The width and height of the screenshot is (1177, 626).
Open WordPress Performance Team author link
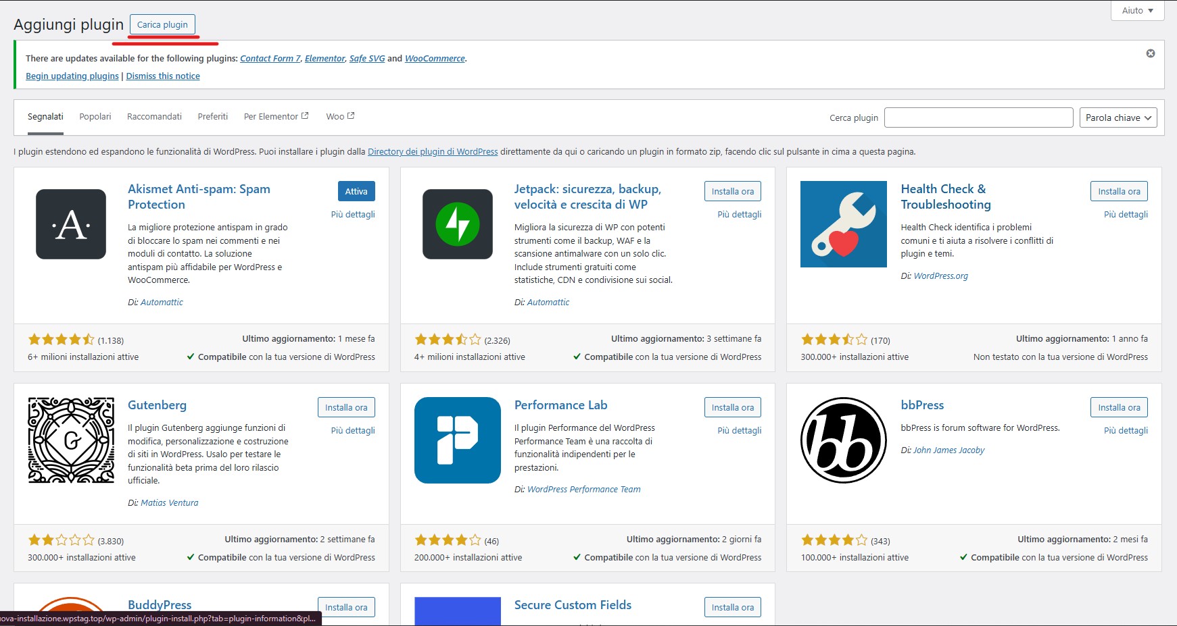coord(583,490)
